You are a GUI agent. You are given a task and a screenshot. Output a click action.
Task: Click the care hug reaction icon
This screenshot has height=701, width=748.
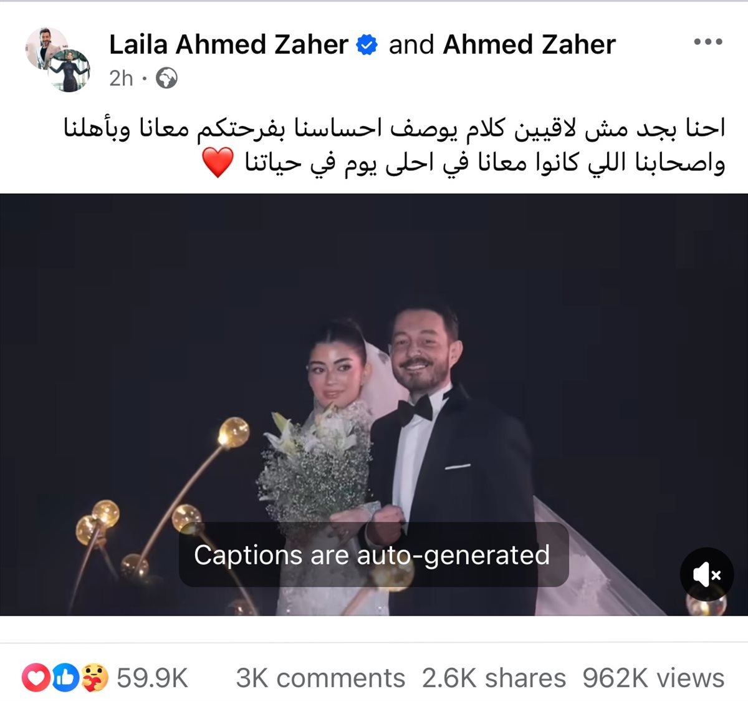click(94, 677)
